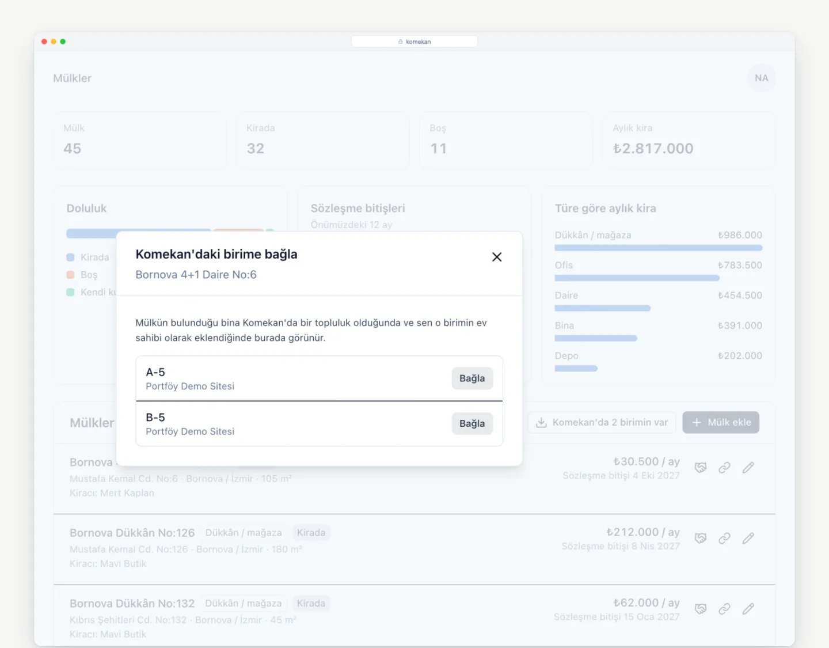This screenshot has width=829, height=648.
Task: Edit Bornova Dükkân No:132 with the pencil icon
Action: 748,609
